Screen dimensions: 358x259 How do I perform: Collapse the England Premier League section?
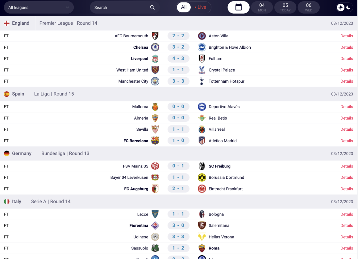17,23
